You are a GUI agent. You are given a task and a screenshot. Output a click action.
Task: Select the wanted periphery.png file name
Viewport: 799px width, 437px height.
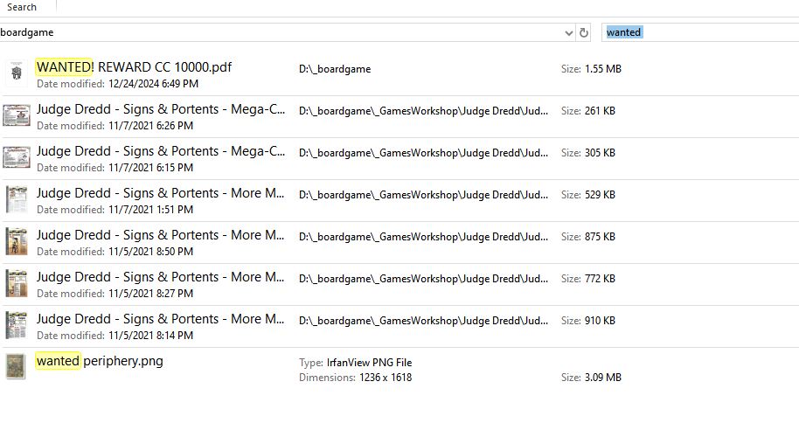[100, 361]
